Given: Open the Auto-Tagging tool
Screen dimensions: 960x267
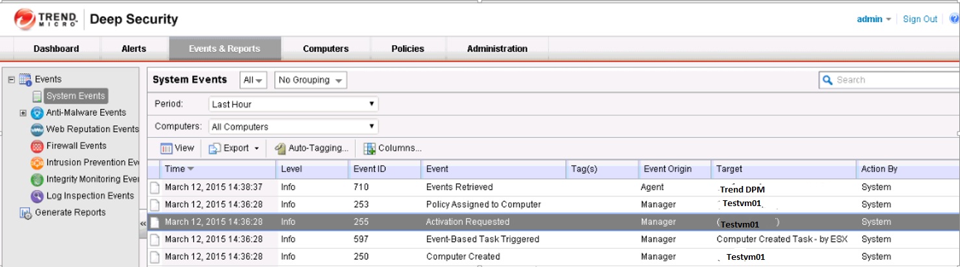Looking at the screenshot, I should point(312,148).
